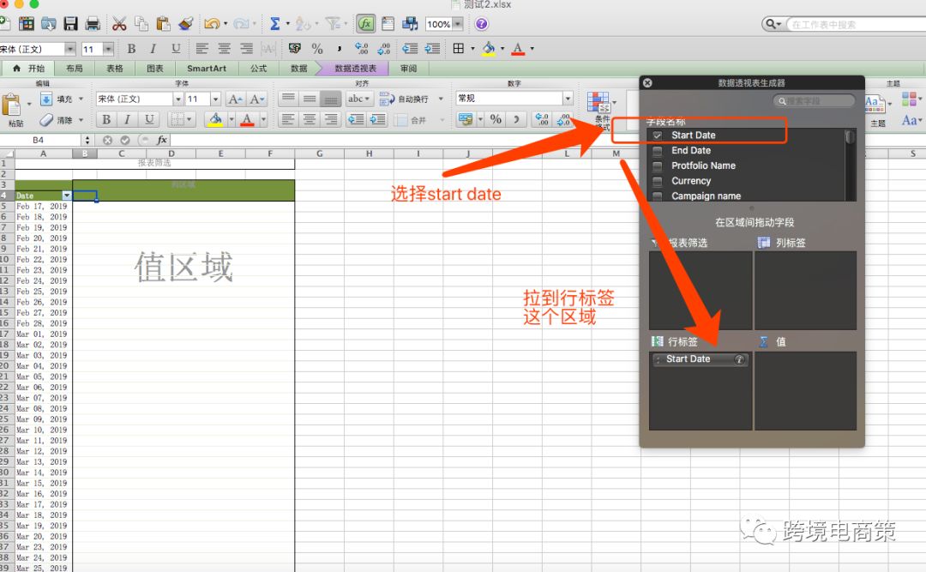Click the ribbon fill color bucket yellow swatch
This screenshot has height=572, width=926.
pyautogui.click(x=215, y=120)
